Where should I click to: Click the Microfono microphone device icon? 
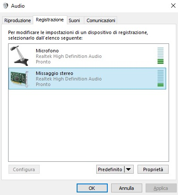click(20, 56)
